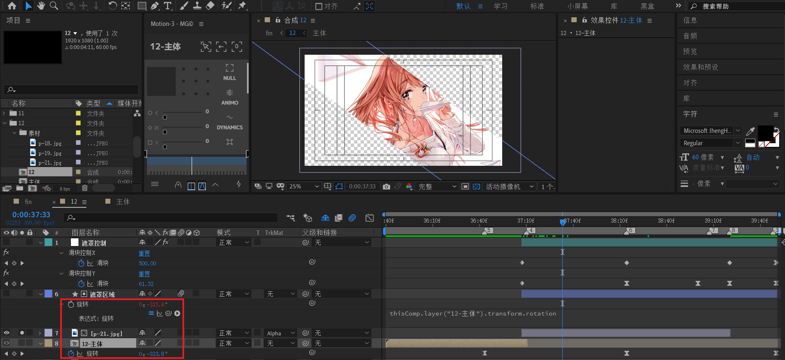
Task: Select the p-19.jpg file in project
Action: tap(50, 153)
